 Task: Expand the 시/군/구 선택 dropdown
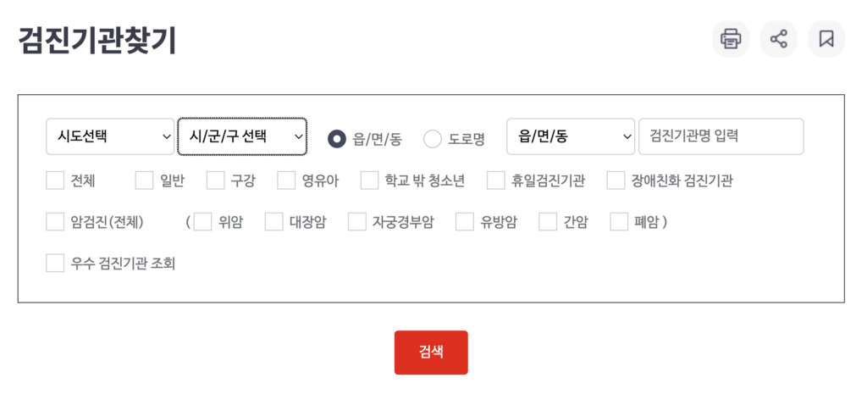pyautogui.click(x=242, y=136)
